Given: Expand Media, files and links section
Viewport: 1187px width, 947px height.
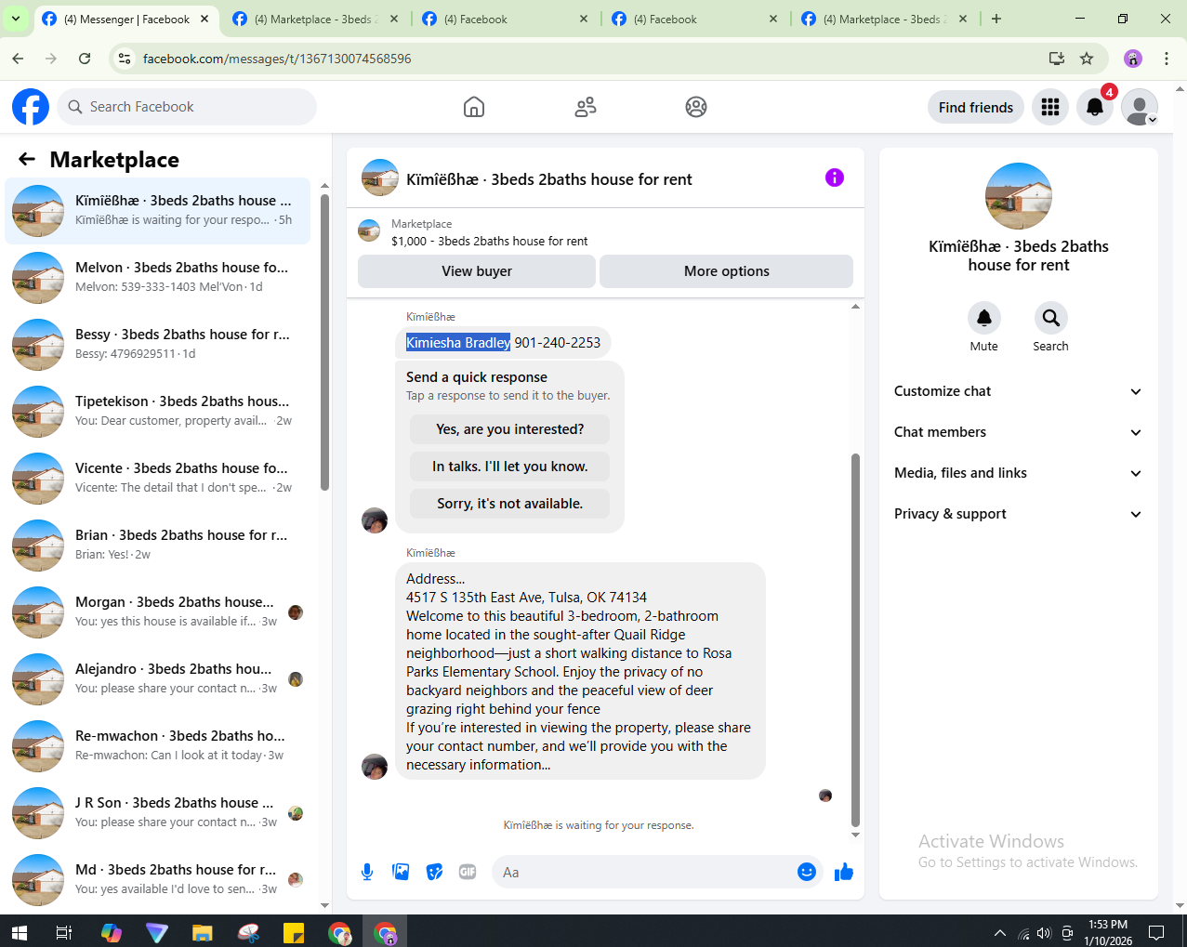Looking at the screenshot, I should click(x=1019, y=473).
